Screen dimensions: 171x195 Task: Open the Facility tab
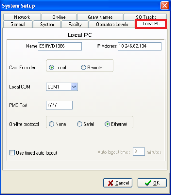click(75, 25)
